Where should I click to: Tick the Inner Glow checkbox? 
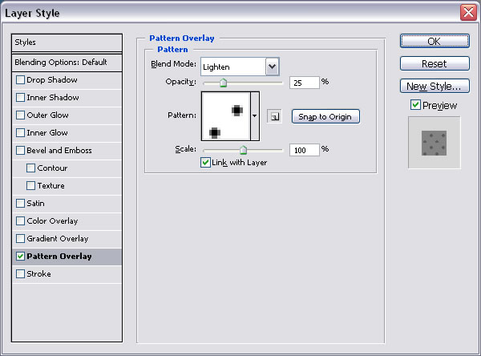(20, 133)
